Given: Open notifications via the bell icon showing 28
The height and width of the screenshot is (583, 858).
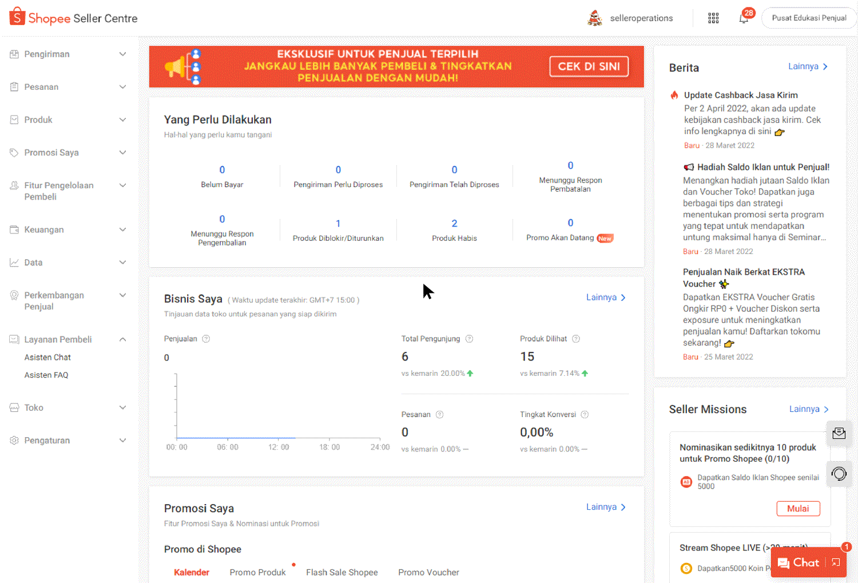Looking at the screenshot, I should (x=744, y=18).
